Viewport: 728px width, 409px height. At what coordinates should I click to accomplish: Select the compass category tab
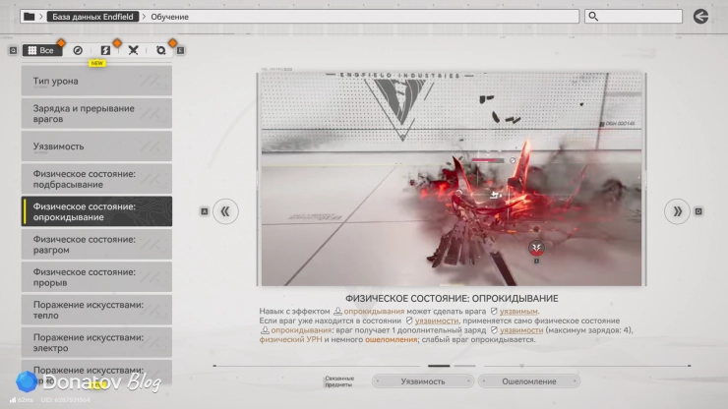click(x=78, y=50)
